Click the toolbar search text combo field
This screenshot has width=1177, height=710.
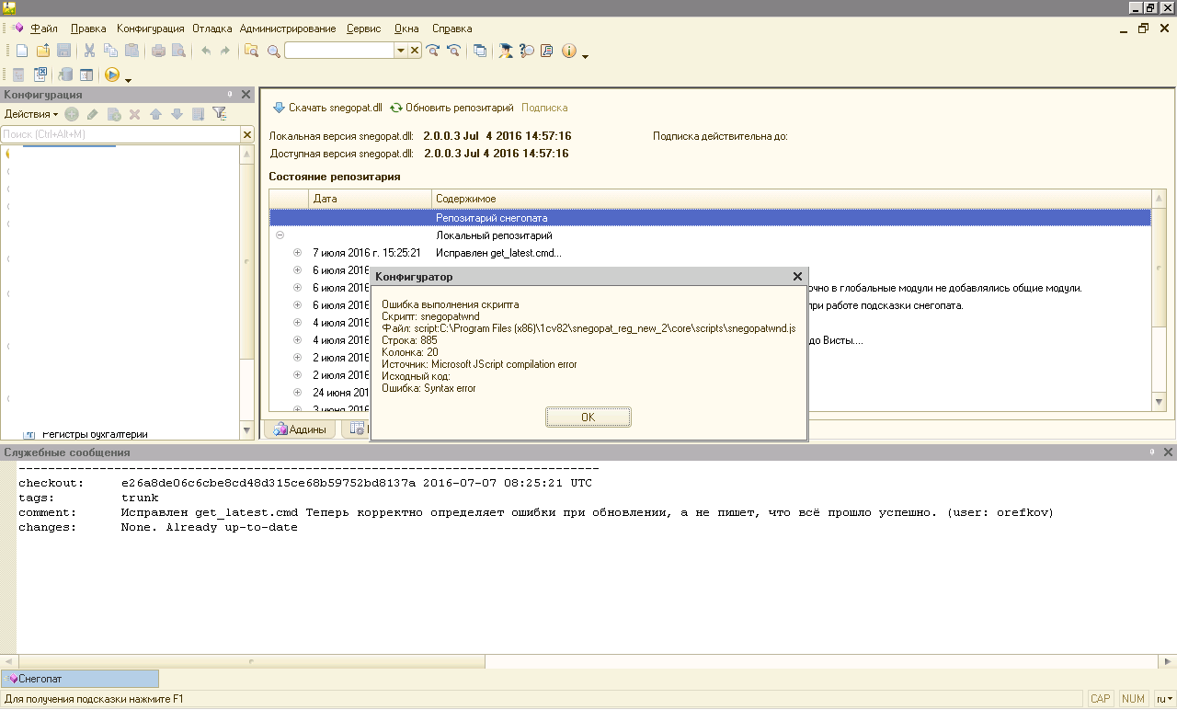point(339,51)
